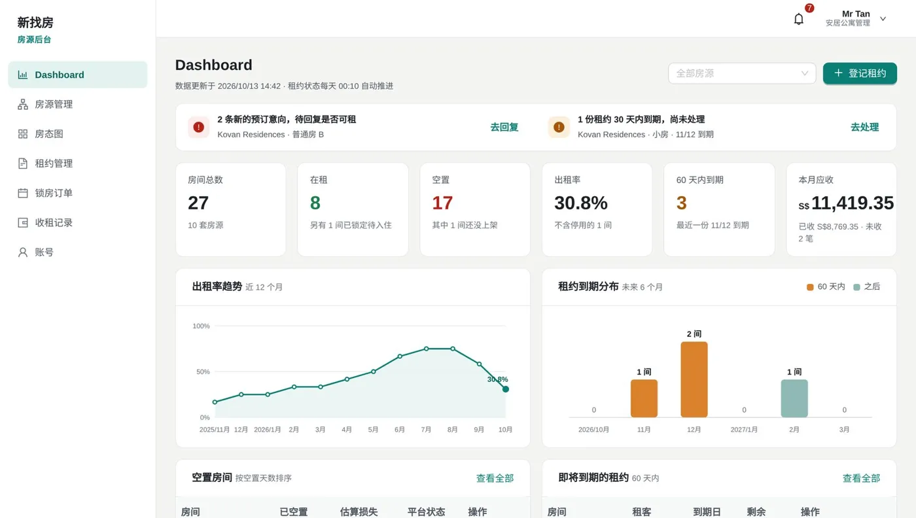
Task: Click the 新找房 logo title
Action: (x=35, y=22)
